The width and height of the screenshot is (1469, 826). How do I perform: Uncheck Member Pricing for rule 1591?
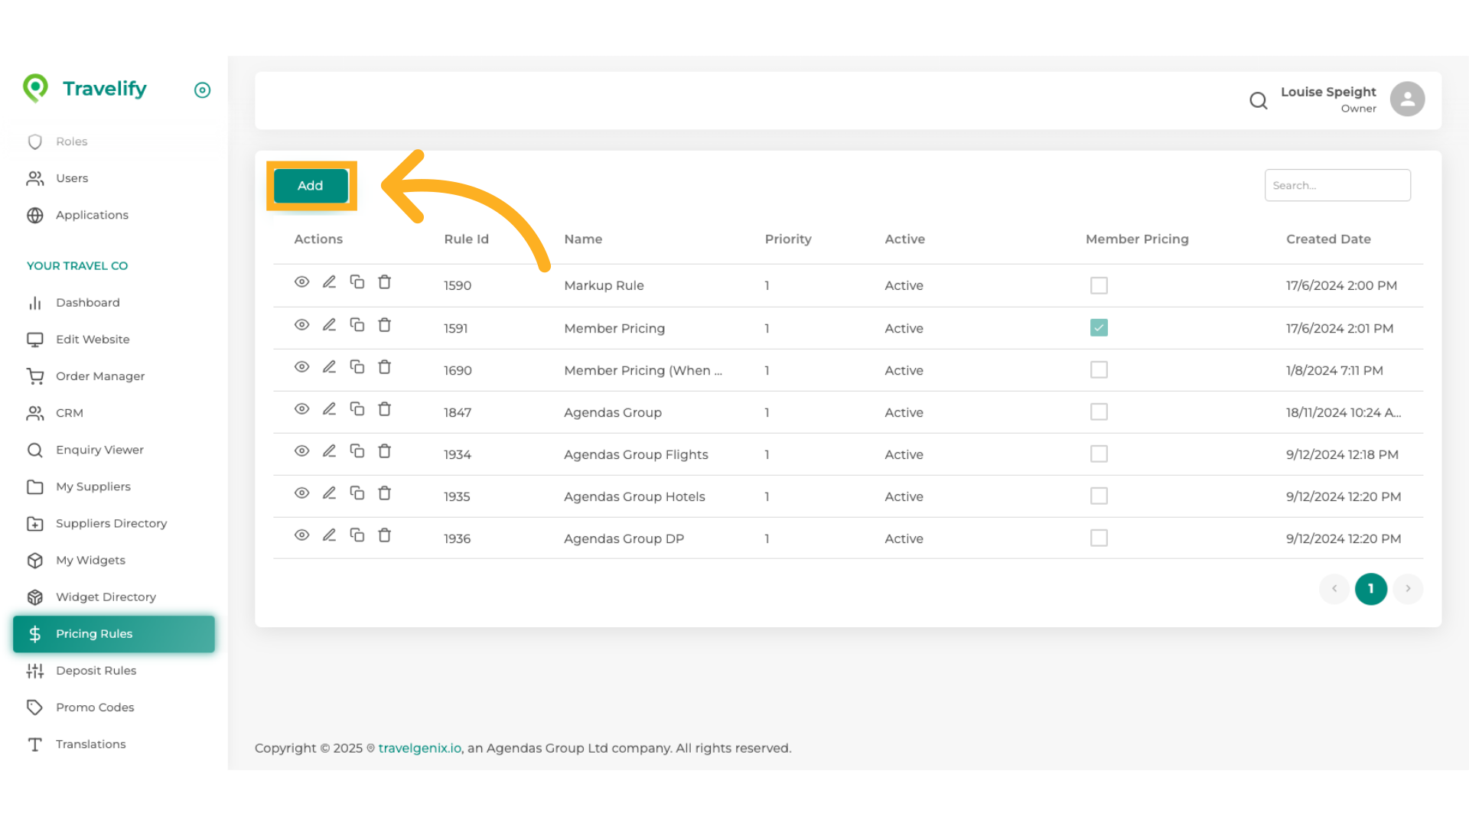(1099, 328)
